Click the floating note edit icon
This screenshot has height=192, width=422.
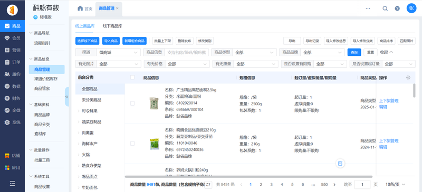tap(340, 163)
